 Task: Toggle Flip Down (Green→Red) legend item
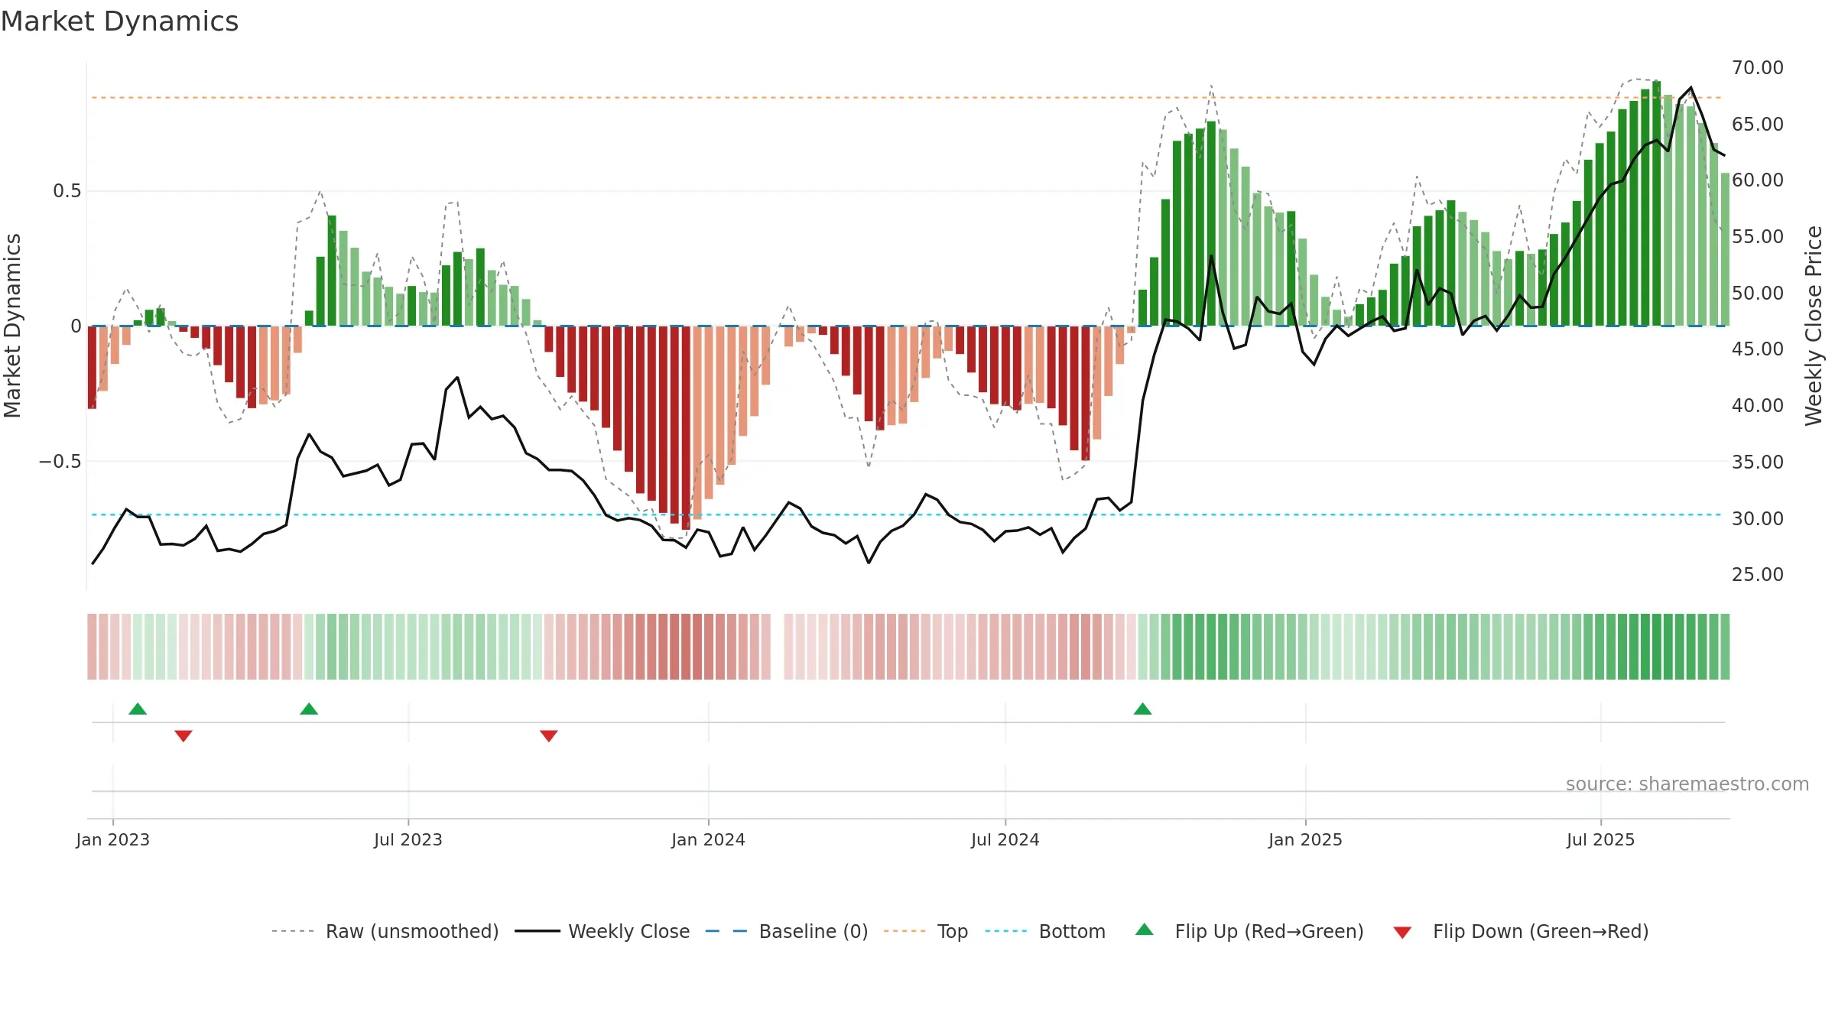click(x=1521, y=931)
